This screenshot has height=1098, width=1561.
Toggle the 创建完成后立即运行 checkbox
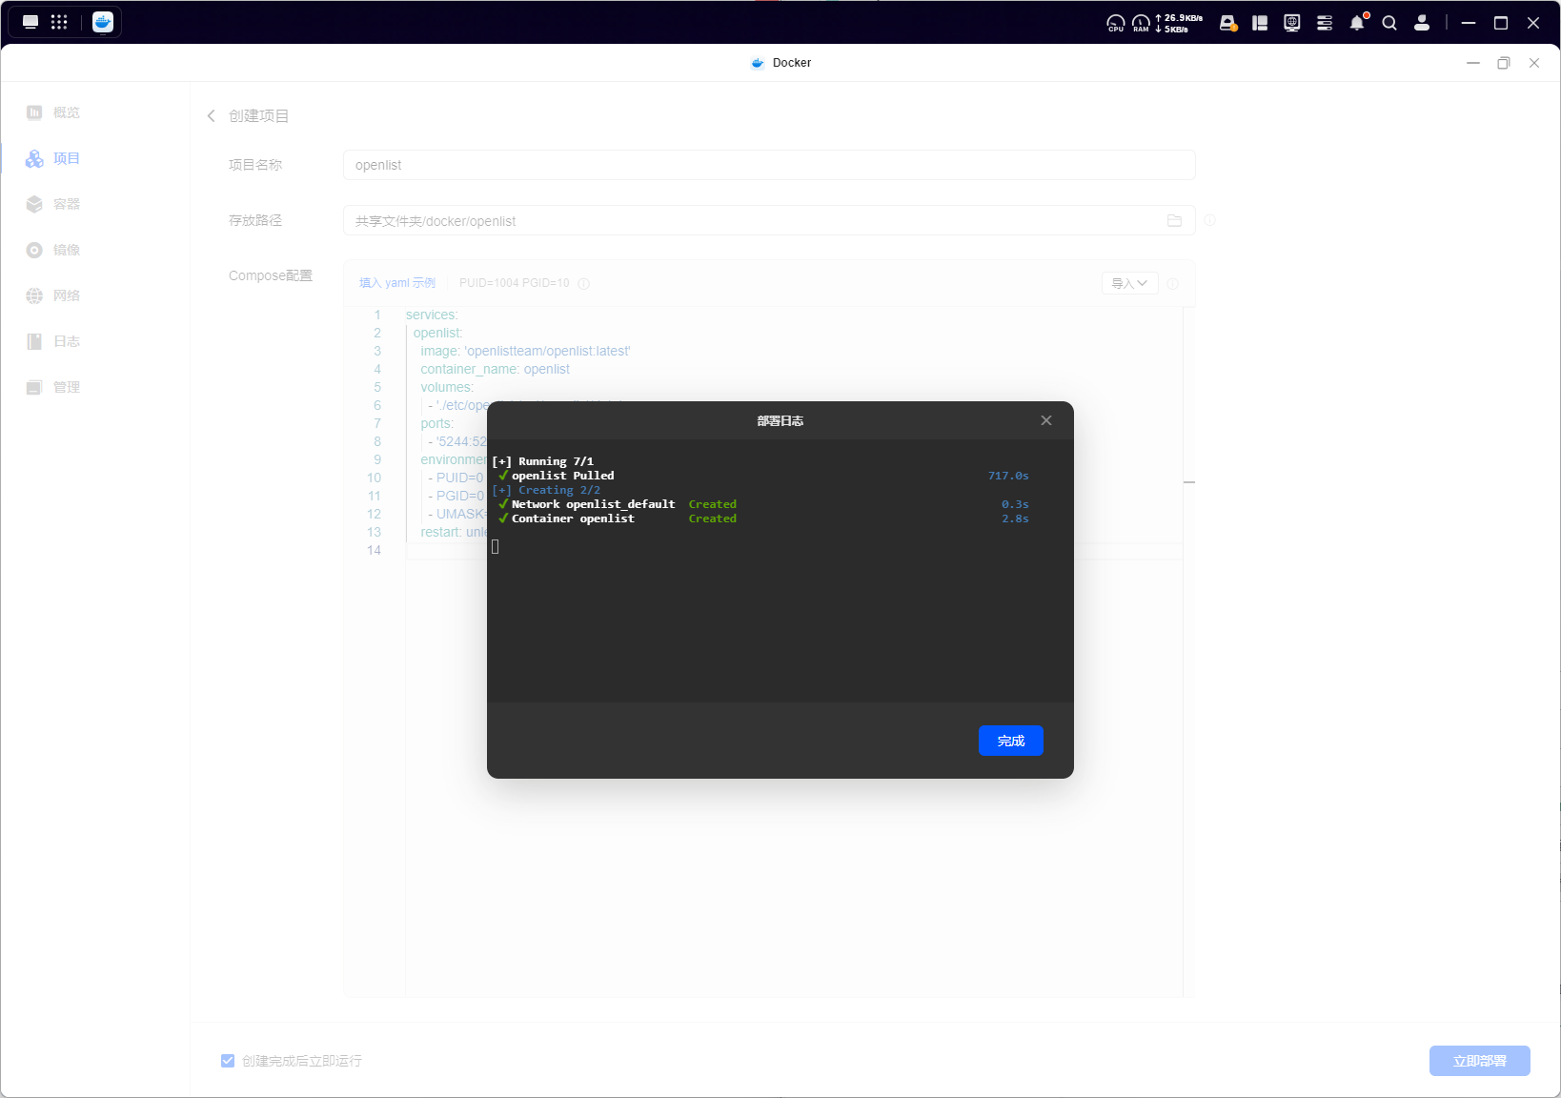[x=228, y=1061]
